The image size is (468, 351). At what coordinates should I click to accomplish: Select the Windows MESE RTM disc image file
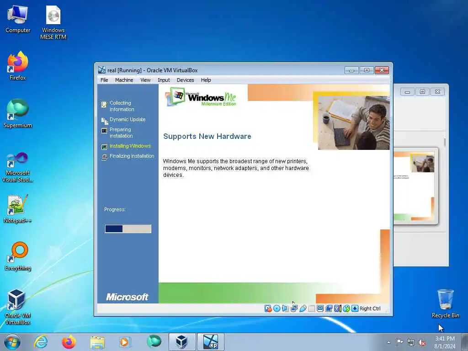[53, 23]
